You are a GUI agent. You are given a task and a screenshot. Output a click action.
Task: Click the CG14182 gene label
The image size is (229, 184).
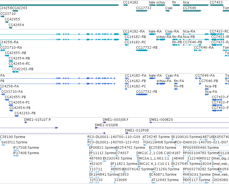point(131,2)
